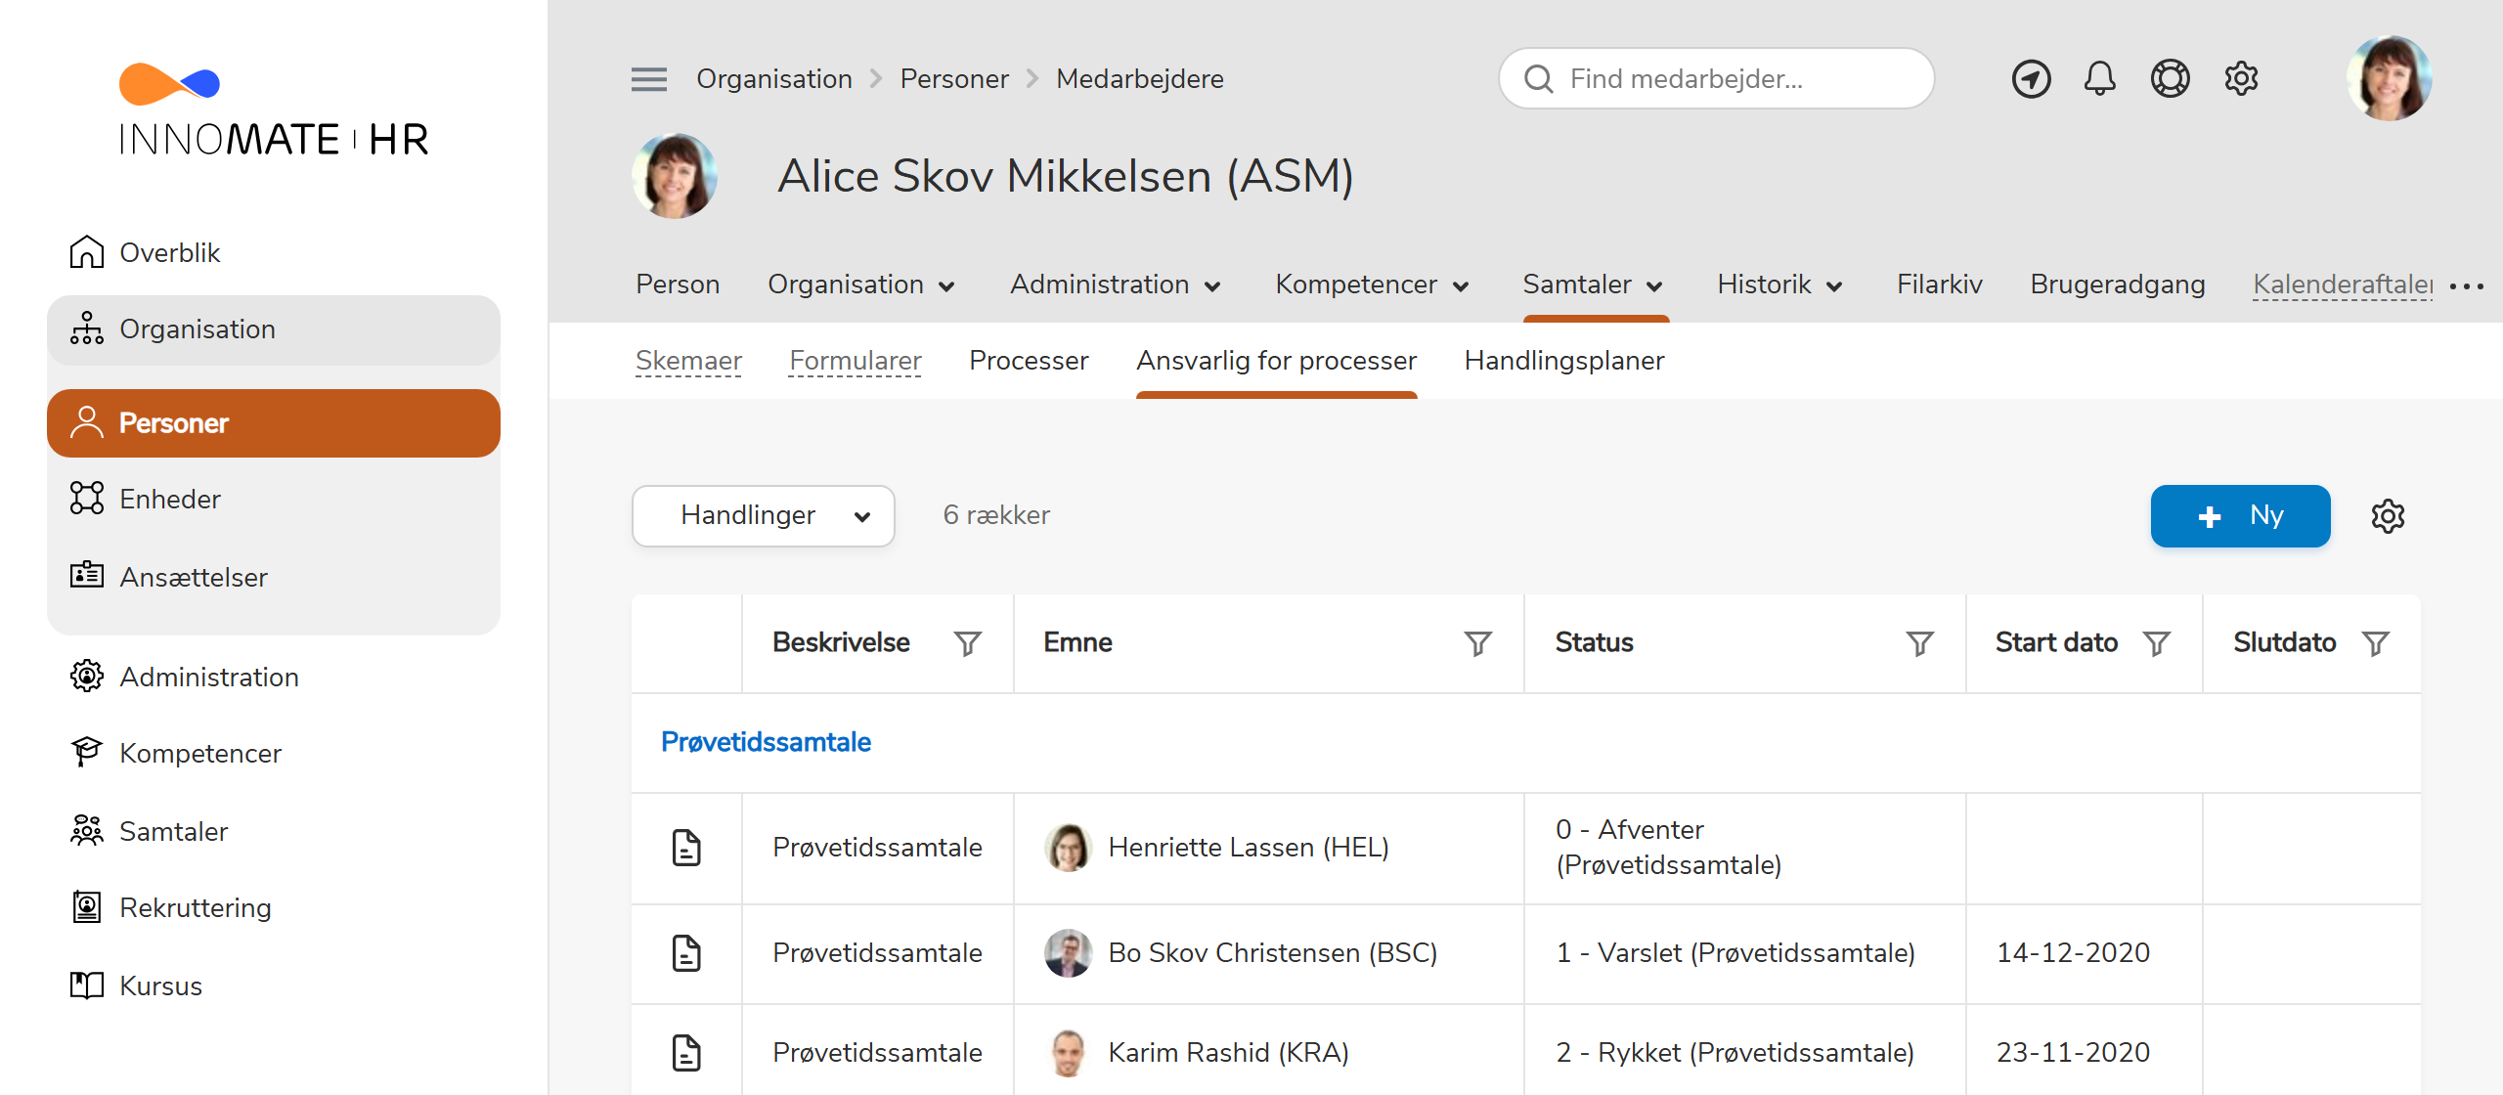Click start date 23-11-2020

tap(2073, 1052)
